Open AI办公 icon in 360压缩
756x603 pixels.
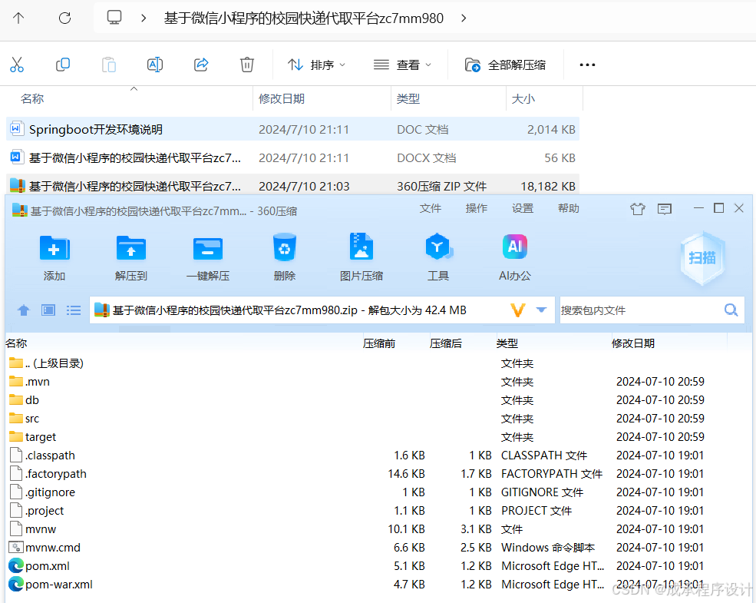(x=515, y=257)
